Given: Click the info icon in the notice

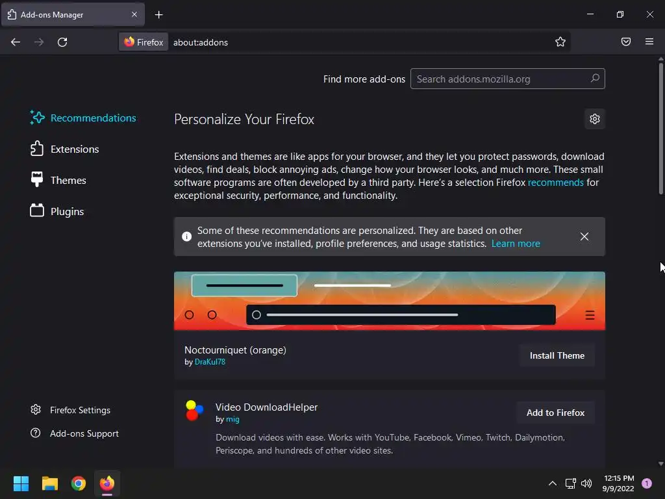Looking at the screenshot, I should [x=186, y=237].
